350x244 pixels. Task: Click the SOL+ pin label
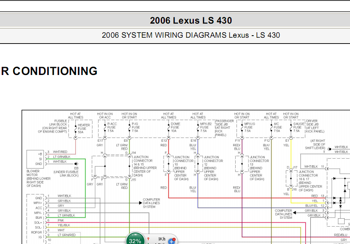[x=38, y=222]
